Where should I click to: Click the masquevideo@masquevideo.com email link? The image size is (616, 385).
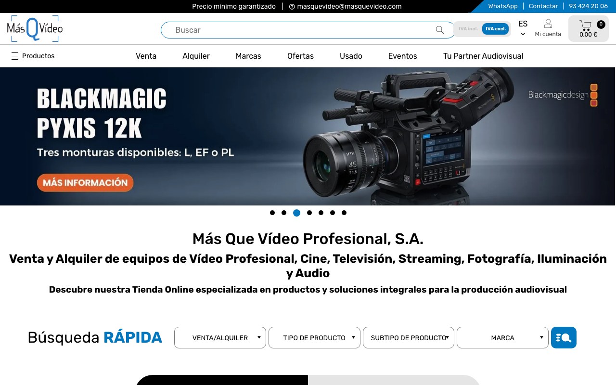pyautogui.click(x=349, y=6)
